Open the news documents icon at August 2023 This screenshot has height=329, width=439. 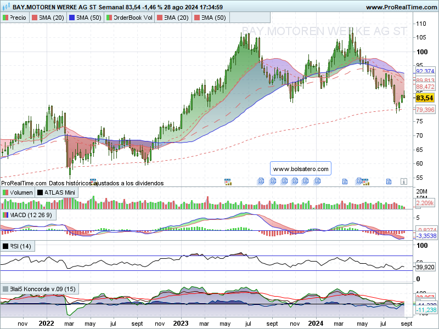coord(261,181)
